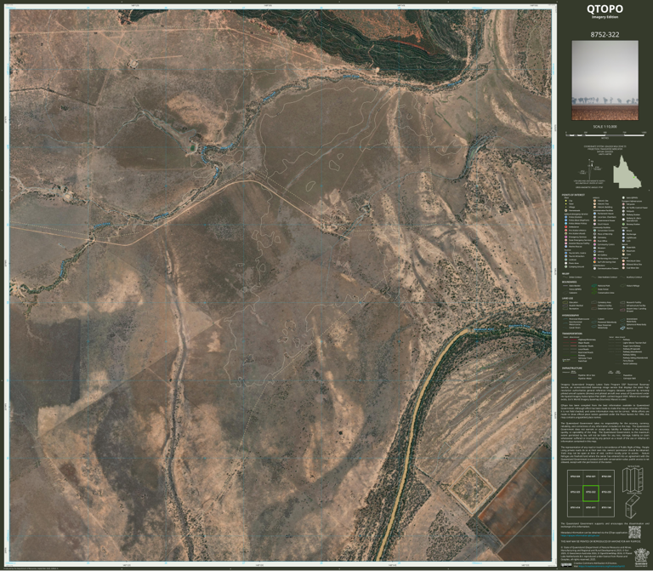Select the map sheet number 8752-322 heading
The height and width of the screenshot is (571, 653).
605,35
